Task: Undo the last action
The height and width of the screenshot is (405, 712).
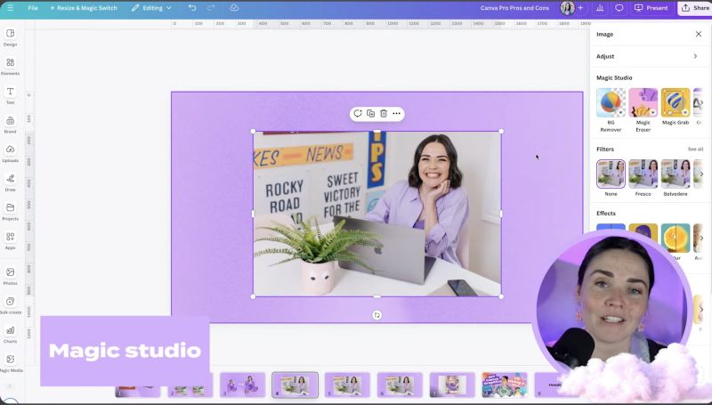Action: [x=192, y=8]
